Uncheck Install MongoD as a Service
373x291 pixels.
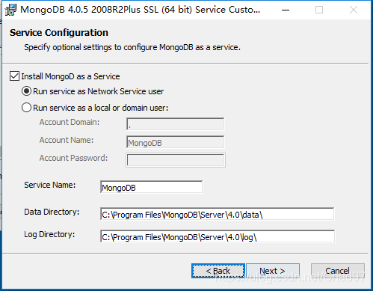(14, 76)
